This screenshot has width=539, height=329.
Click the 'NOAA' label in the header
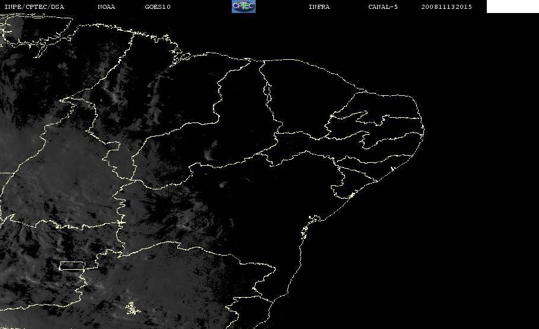[106, 7]
